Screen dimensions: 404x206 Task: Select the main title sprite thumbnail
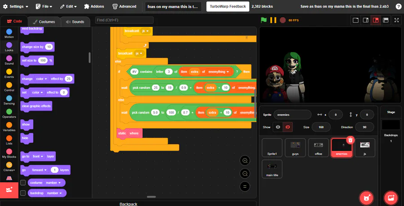(x=272, y=169)
